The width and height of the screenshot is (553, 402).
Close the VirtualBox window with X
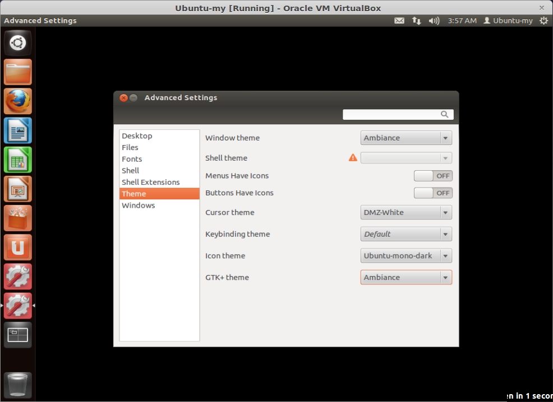point(542,8)
